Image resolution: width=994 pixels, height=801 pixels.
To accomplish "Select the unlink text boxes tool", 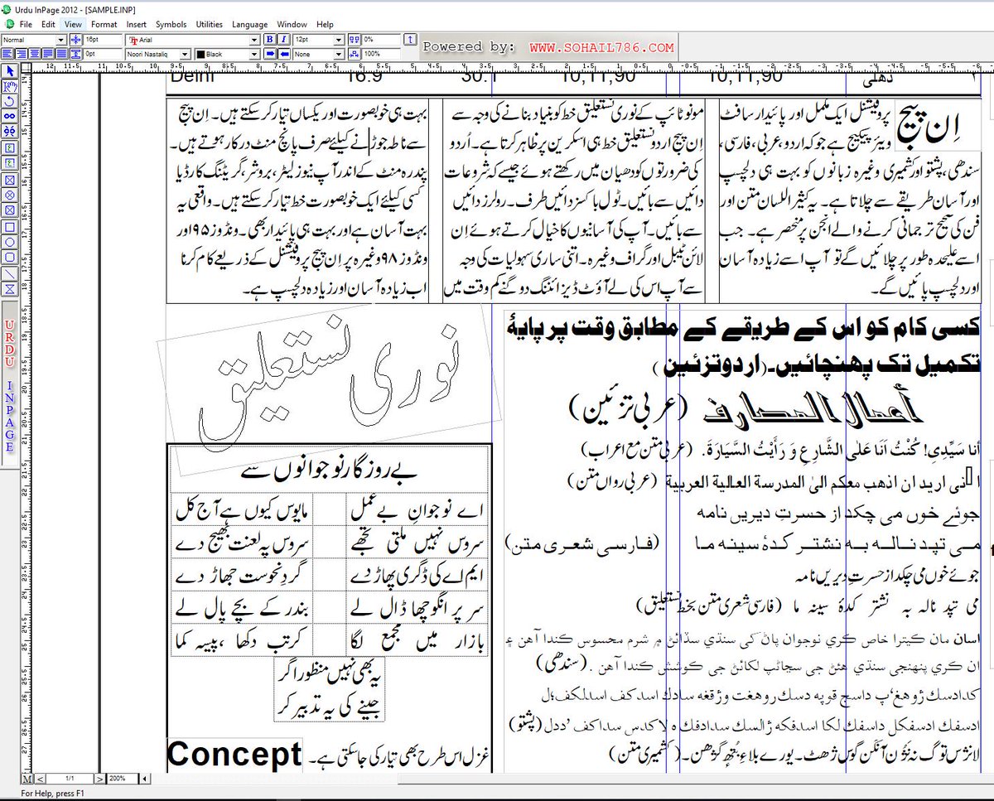I will [10, 132].
